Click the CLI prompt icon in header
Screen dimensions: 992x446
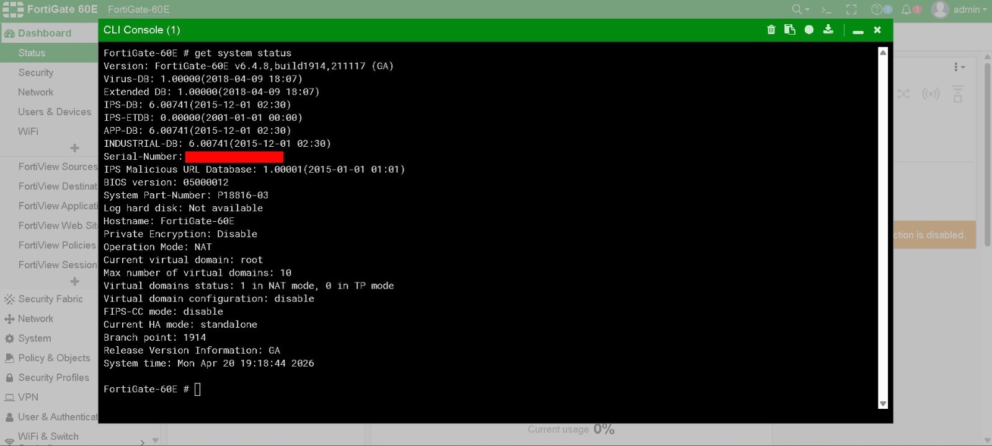[x=826, y=9]
